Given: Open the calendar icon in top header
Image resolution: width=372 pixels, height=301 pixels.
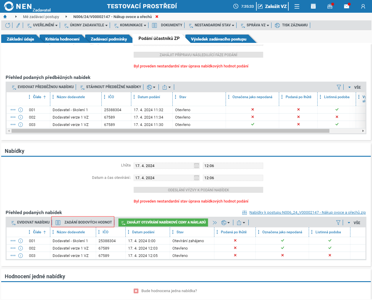Looking at the screenshot, I should pos(313,7).
